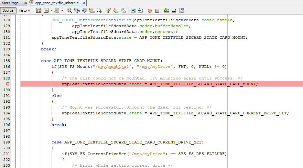Click codec.context on line 180
Image resolution: width=303 pixels, height=168 pixels.
point(156,32)
